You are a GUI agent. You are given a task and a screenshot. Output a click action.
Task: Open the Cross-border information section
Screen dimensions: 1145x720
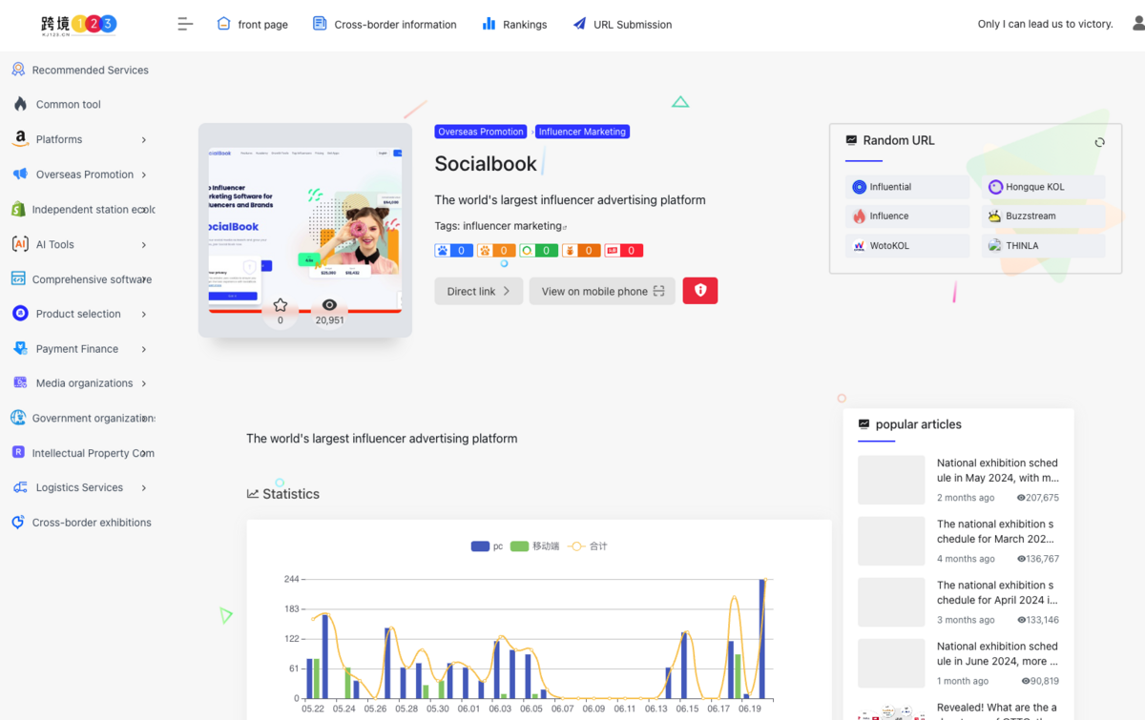coord(385,24)
